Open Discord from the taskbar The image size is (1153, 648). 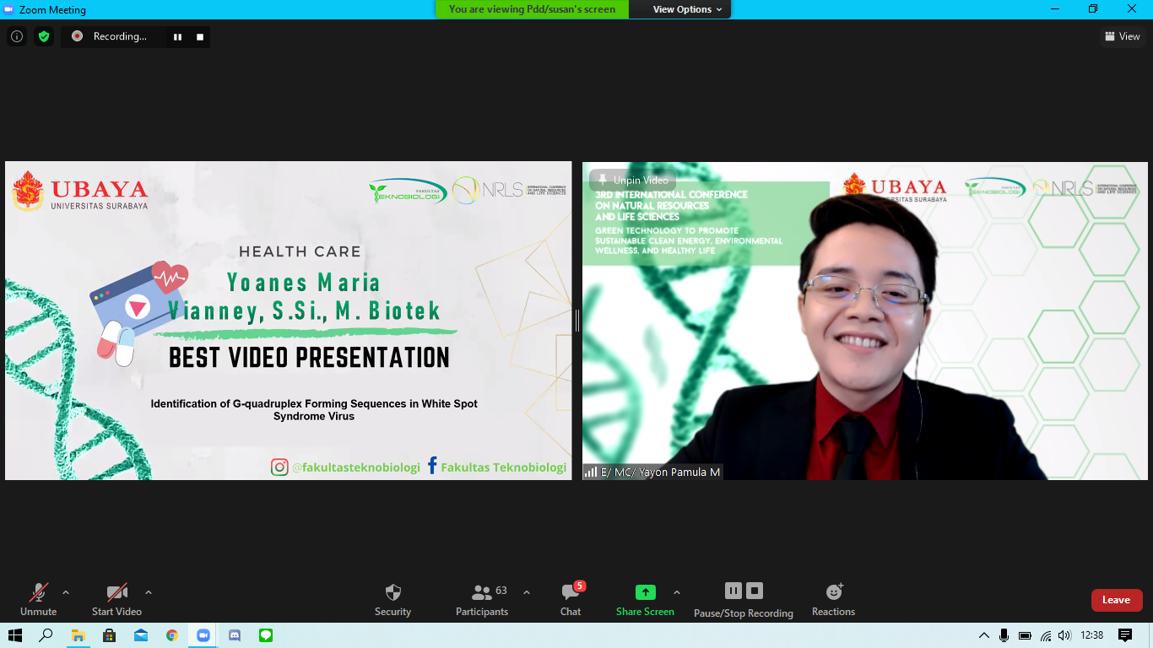(235, 635)
